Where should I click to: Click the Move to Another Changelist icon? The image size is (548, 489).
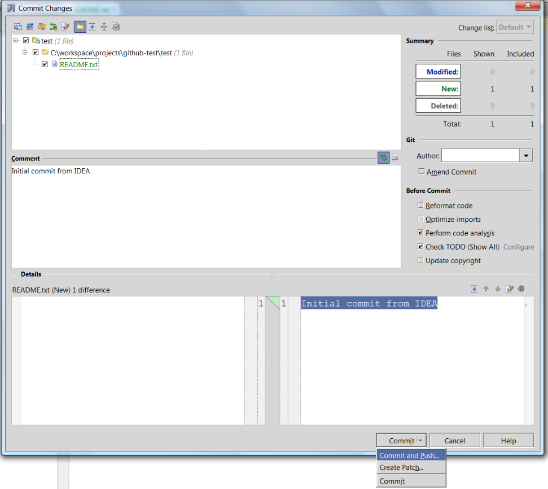click(30, 27)
